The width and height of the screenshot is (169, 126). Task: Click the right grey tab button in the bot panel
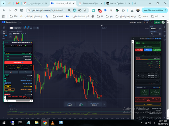[25, 72]
